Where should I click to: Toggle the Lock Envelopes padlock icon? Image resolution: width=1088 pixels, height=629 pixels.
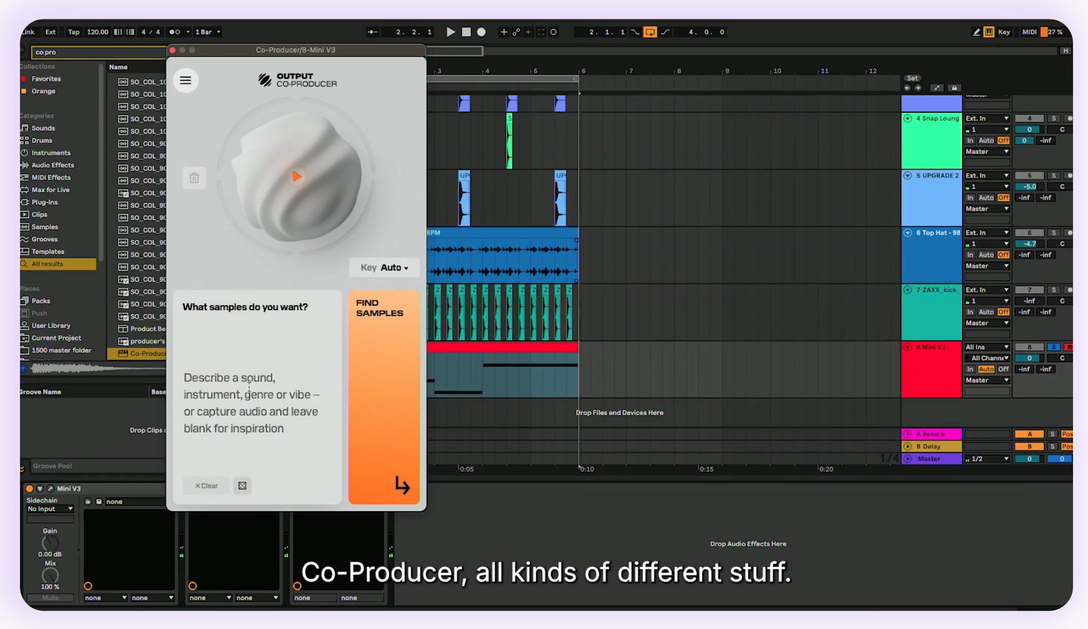(954, 88)
